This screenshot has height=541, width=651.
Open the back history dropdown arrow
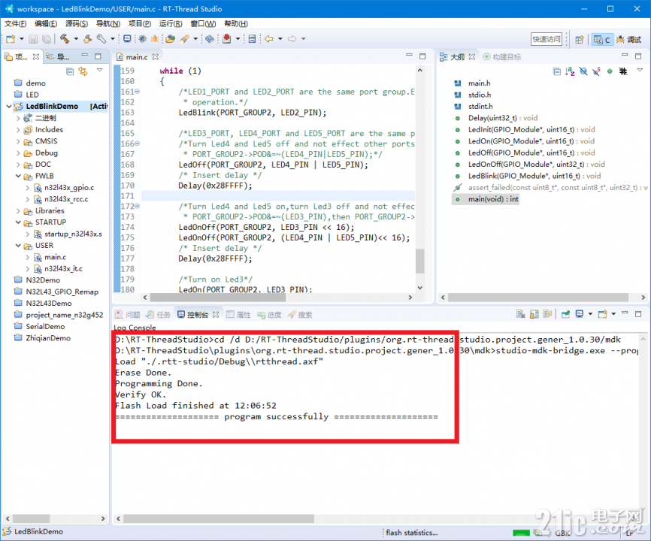[280, 39]
